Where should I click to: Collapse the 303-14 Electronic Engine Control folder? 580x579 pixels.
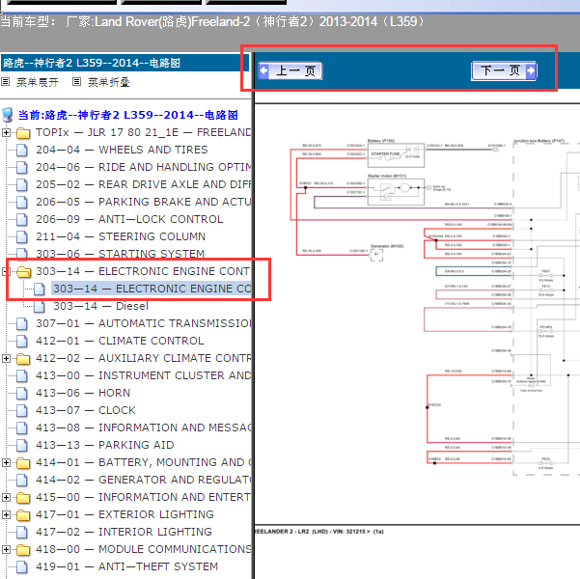pos(6,271)
